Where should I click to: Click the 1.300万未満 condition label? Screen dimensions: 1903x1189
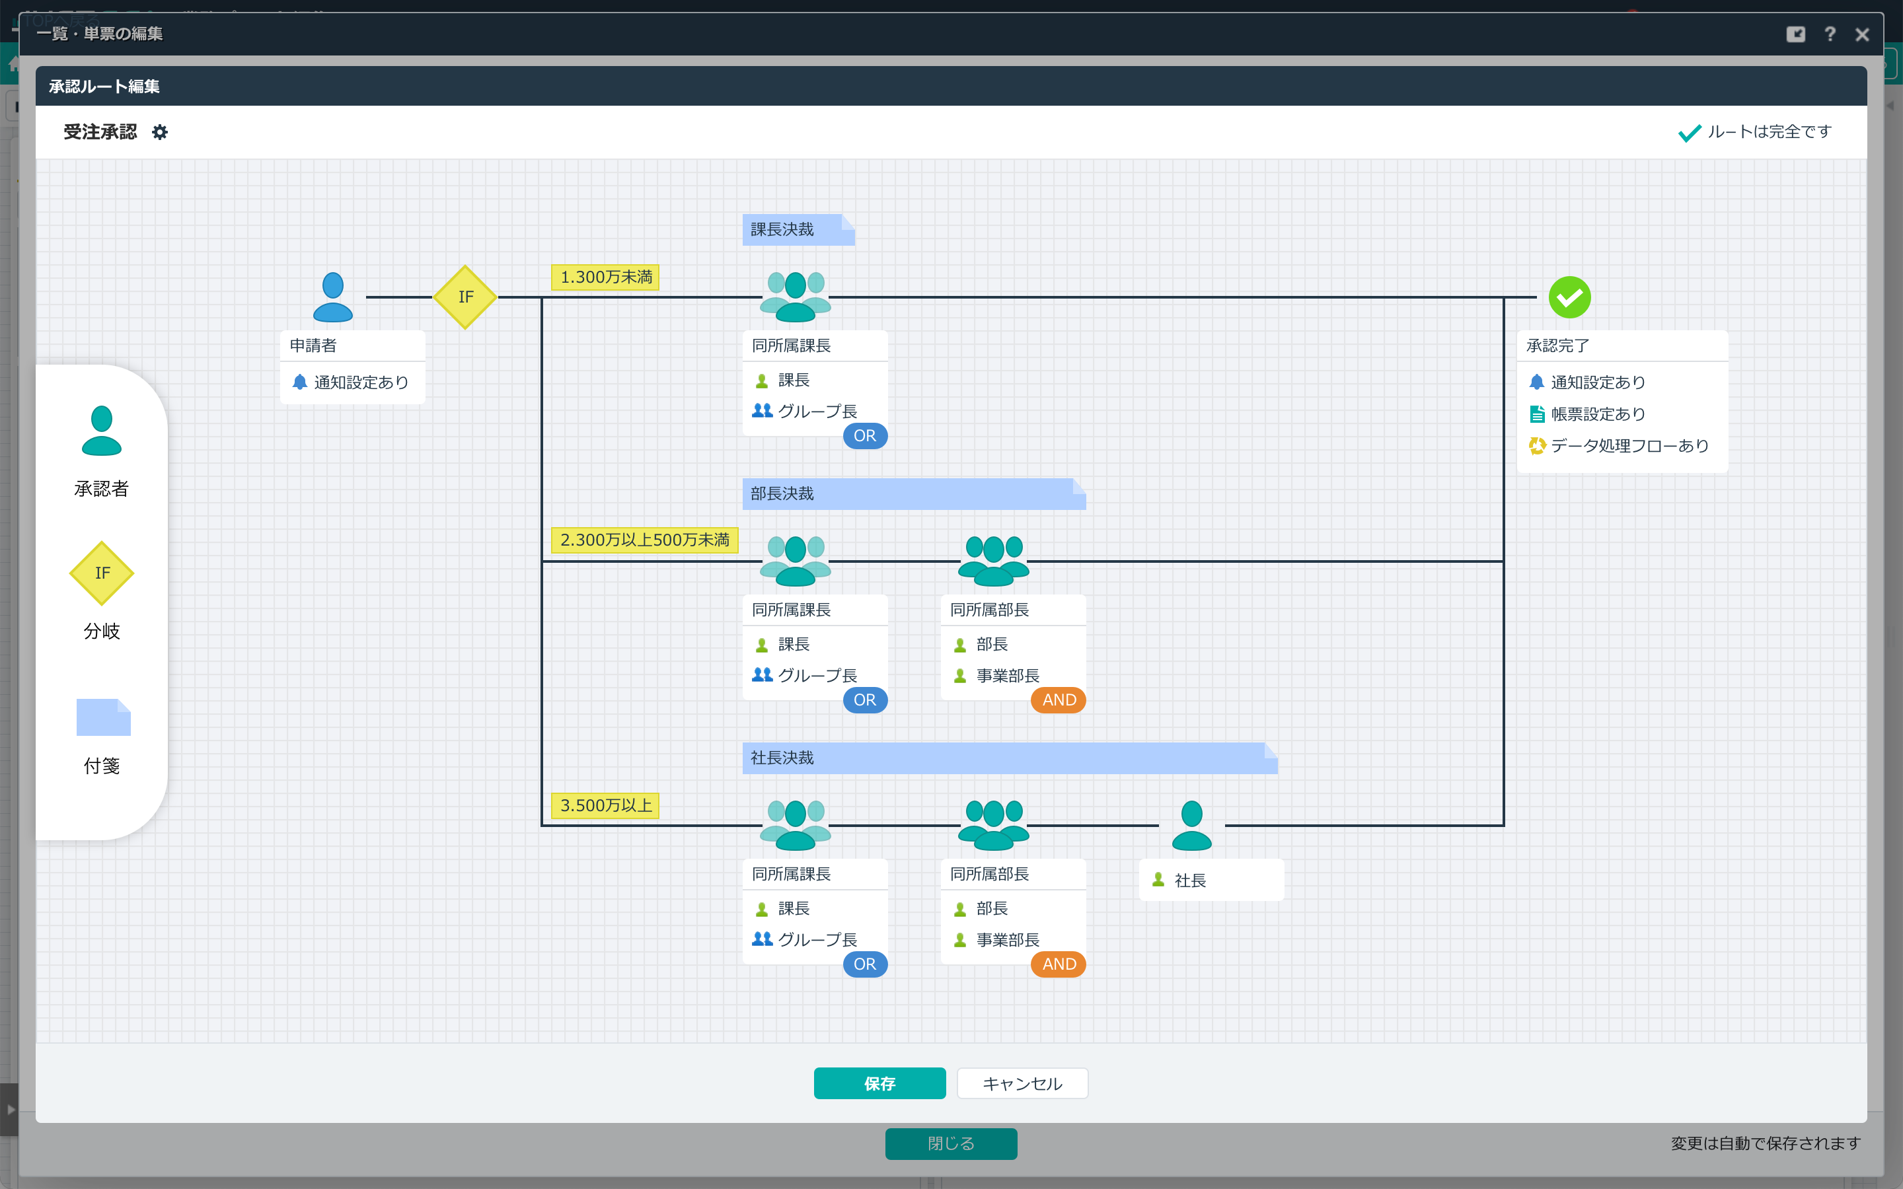pos(605,277)
